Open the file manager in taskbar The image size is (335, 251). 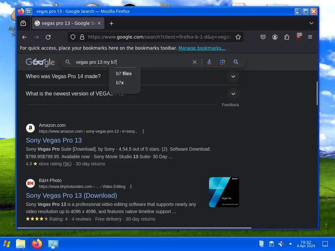[21, 244]
